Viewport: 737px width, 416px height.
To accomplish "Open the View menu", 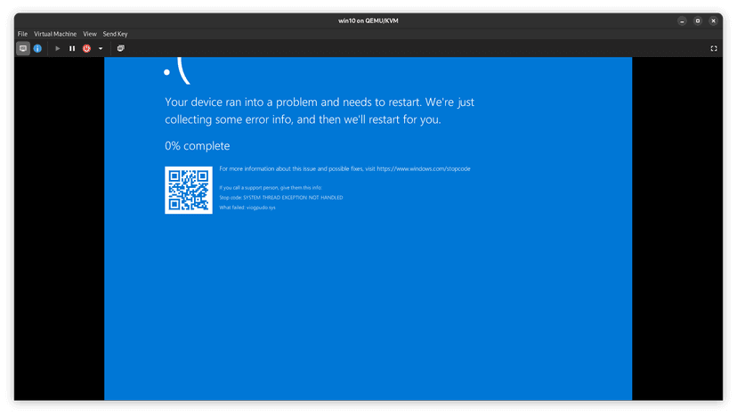I will 90,34.
